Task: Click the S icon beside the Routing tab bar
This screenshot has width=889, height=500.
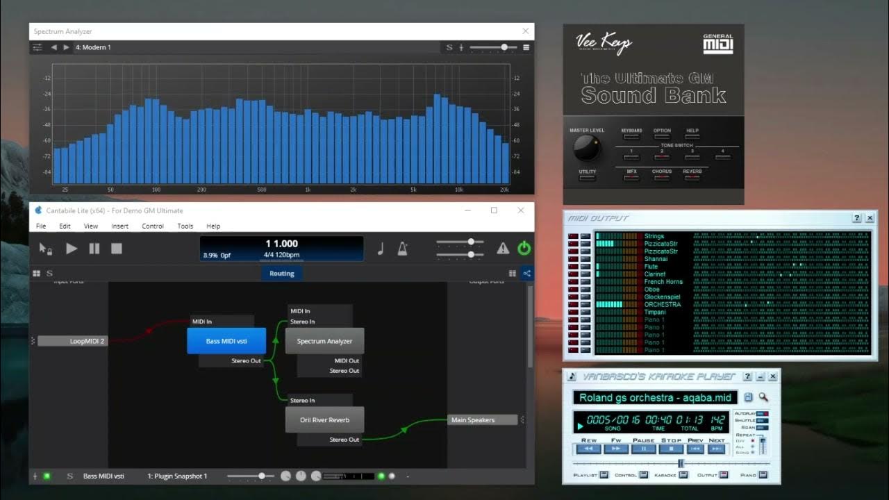Action: click(50, 274)
